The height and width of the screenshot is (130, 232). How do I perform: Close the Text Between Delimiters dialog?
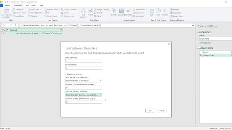click(169, 44)
